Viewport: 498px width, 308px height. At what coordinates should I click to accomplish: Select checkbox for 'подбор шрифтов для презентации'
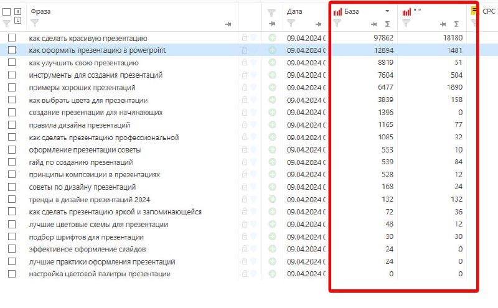point(12,236)
